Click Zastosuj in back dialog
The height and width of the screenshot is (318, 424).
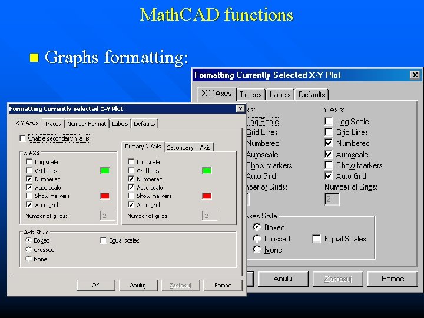(338, 279)
